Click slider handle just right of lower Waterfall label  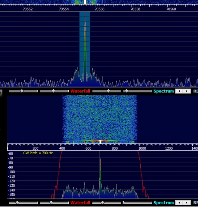coord(102,202)
